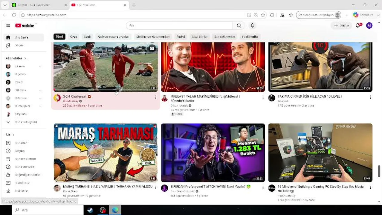
Task: Select the Tümü filter chip
Action: coord(59,36)
